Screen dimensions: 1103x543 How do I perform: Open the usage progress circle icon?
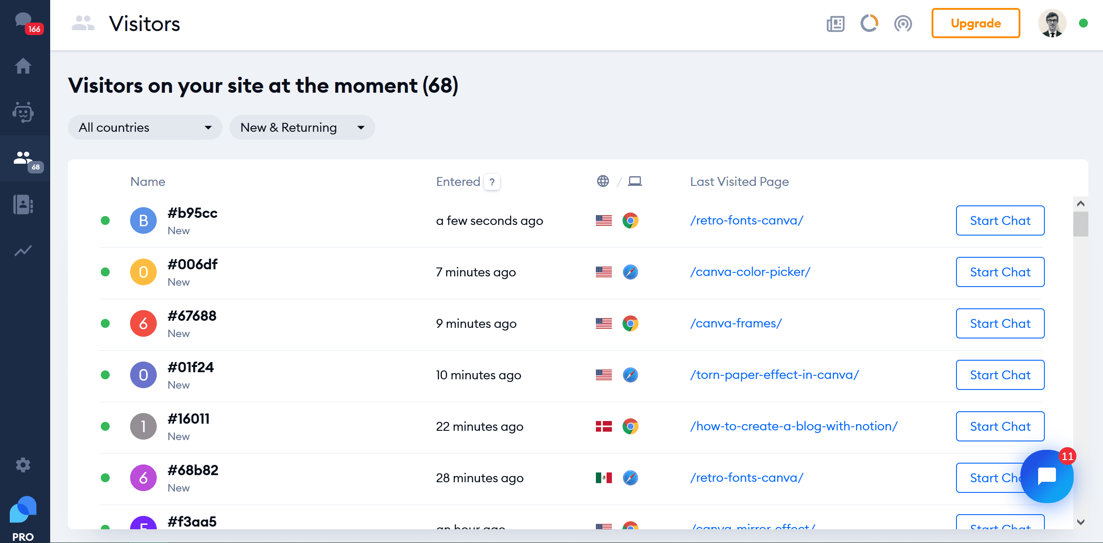point(869,24)
